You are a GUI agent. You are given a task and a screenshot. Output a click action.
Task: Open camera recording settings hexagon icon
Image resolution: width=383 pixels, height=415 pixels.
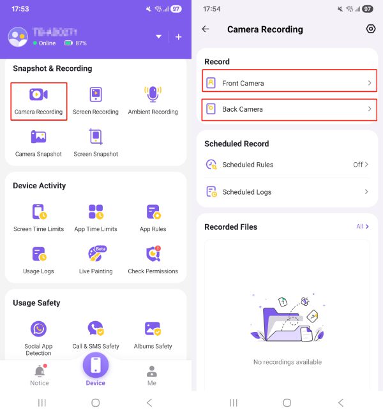[x=371, y=29]
